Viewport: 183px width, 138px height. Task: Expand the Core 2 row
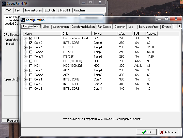point(25,84)
